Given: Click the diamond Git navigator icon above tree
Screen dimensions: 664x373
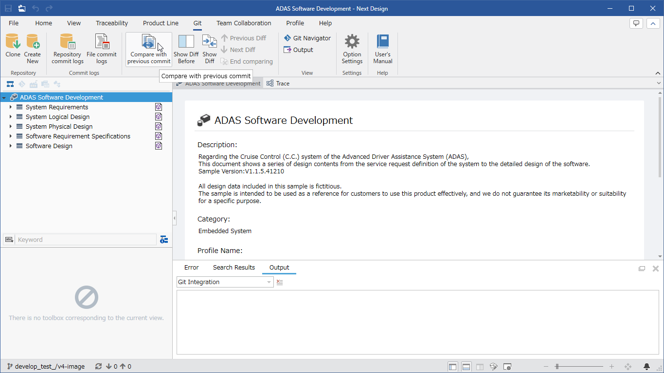Looking at the screenshot, I should [22, 84].
